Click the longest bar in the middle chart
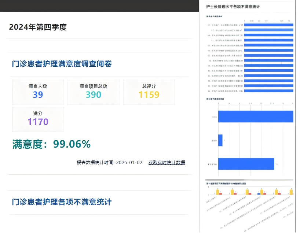The width and height of the screenshot is (300, 233). [255, 116]
